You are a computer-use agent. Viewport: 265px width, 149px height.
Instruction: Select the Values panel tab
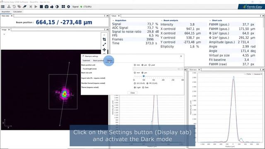[114, 16]
